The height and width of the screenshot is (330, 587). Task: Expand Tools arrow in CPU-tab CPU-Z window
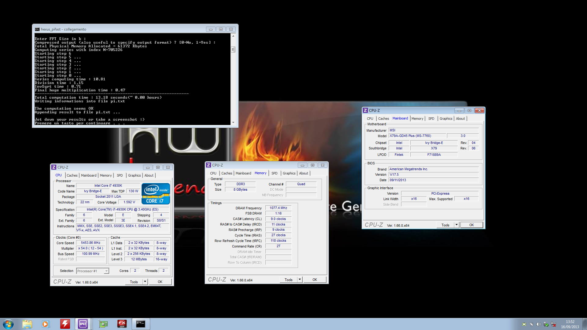tap(145, 282)
